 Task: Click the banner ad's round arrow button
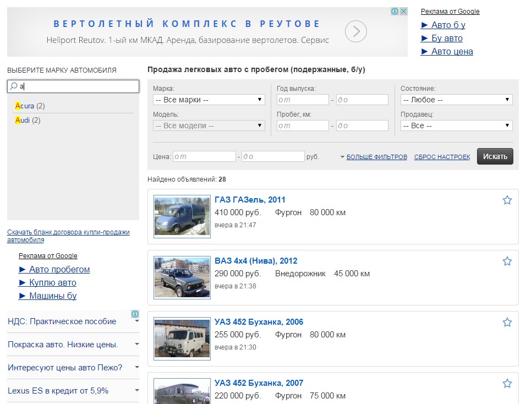tap(356, 32)
